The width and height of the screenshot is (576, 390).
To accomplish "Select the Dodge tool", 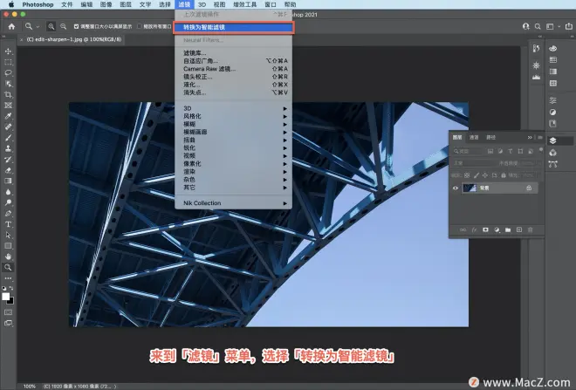I will point(8,202).
